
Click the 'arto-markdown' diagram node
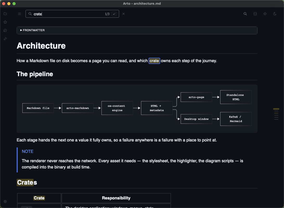pos(78,108)
